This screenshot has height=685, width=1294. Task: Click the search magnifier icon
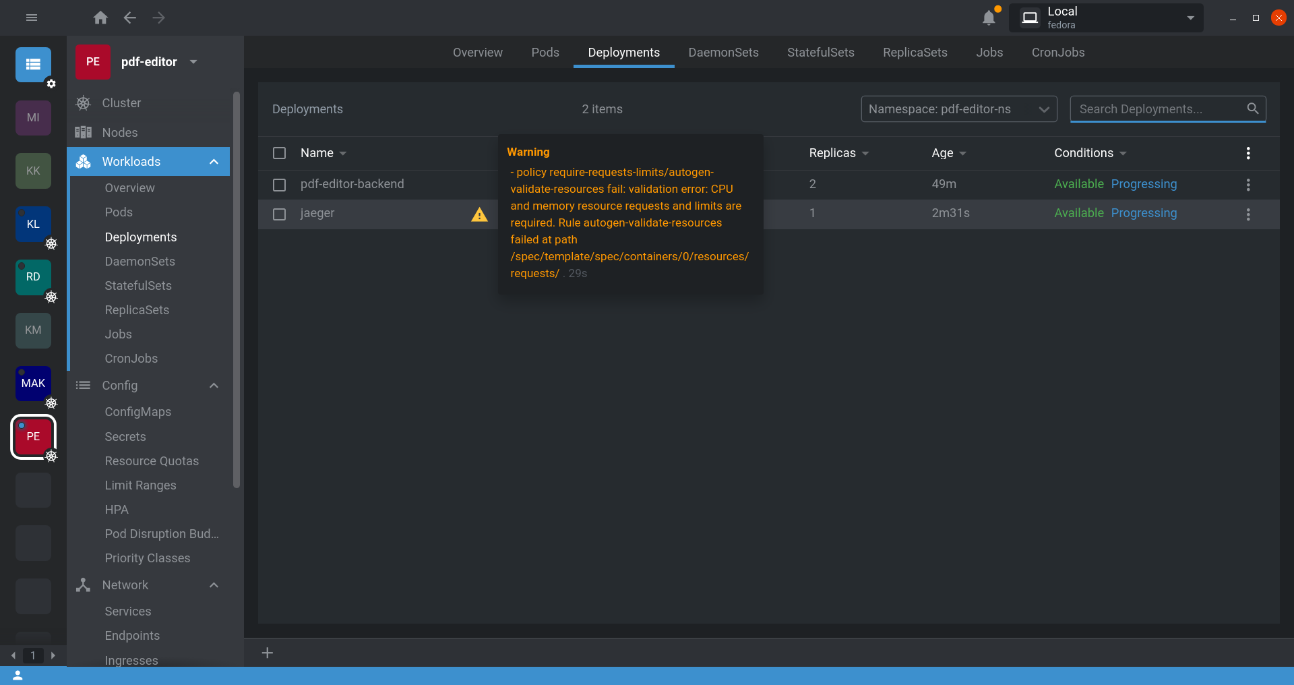click(1252, 109)
